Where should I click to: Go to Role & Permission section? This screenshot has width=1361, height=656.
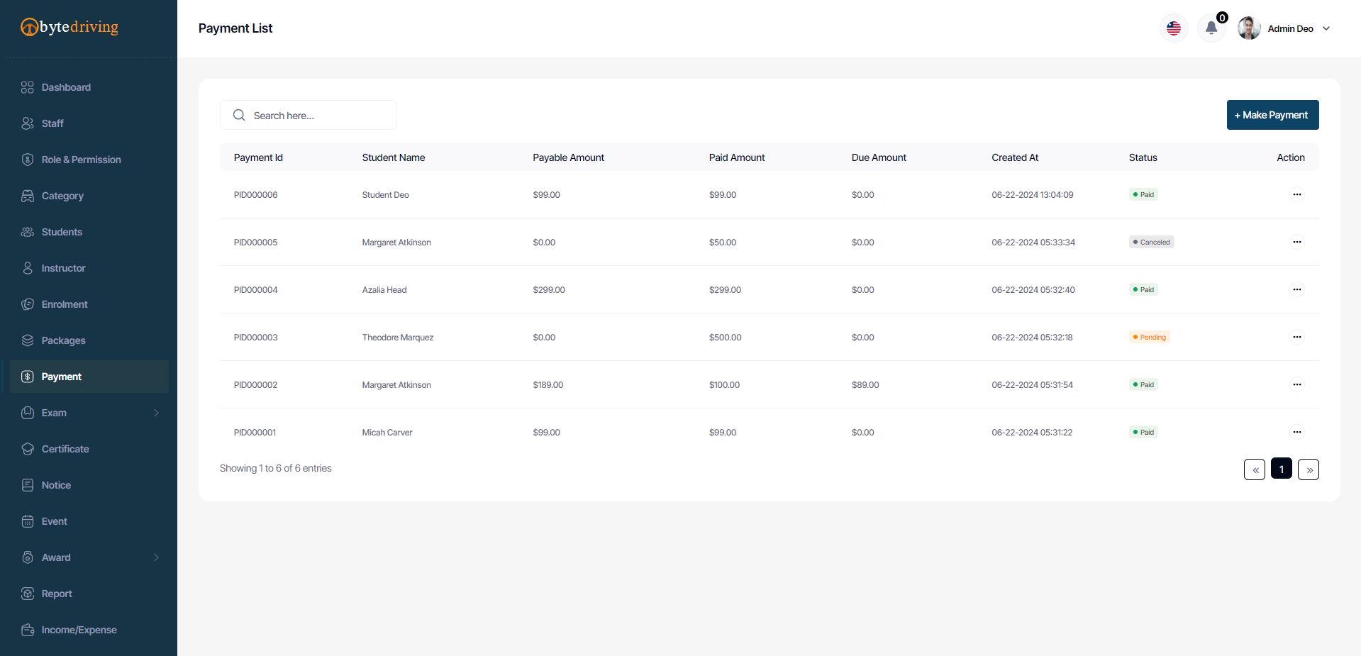(x=81, y=160)
